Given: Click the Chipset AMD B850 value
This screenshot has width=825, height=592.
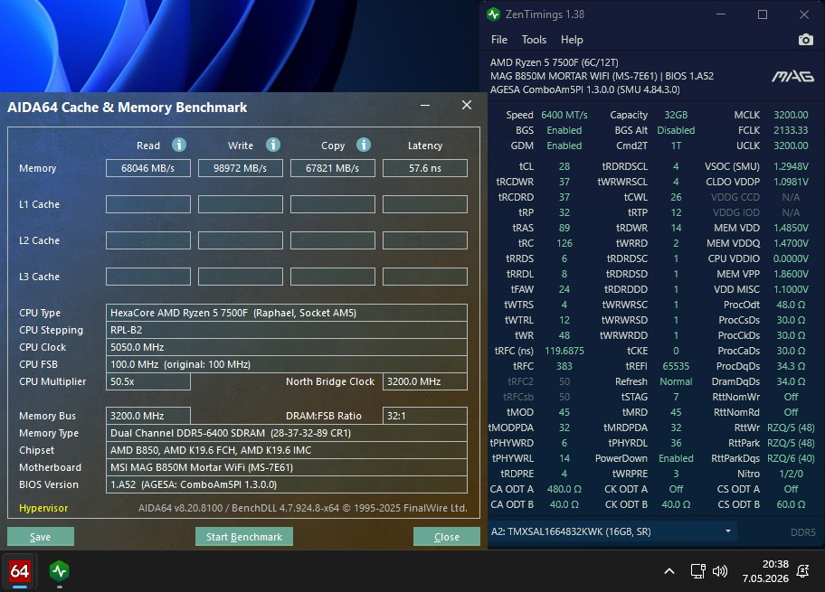Looking at the screenshot, I should coord(286,451).
